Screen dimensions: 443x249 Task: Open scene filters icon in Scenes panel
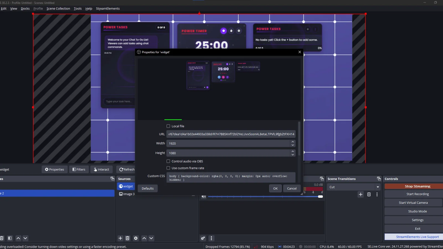10,238
